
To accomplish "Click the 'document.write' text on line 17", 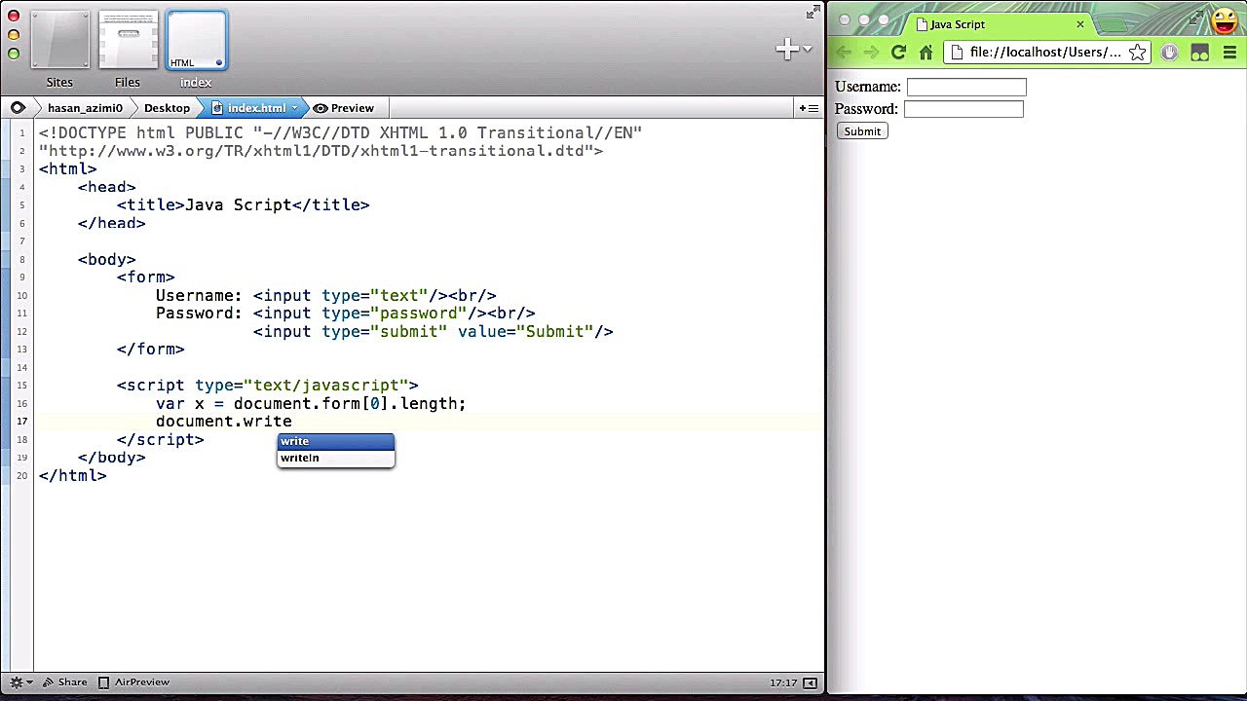I will (x=224, y=422).
